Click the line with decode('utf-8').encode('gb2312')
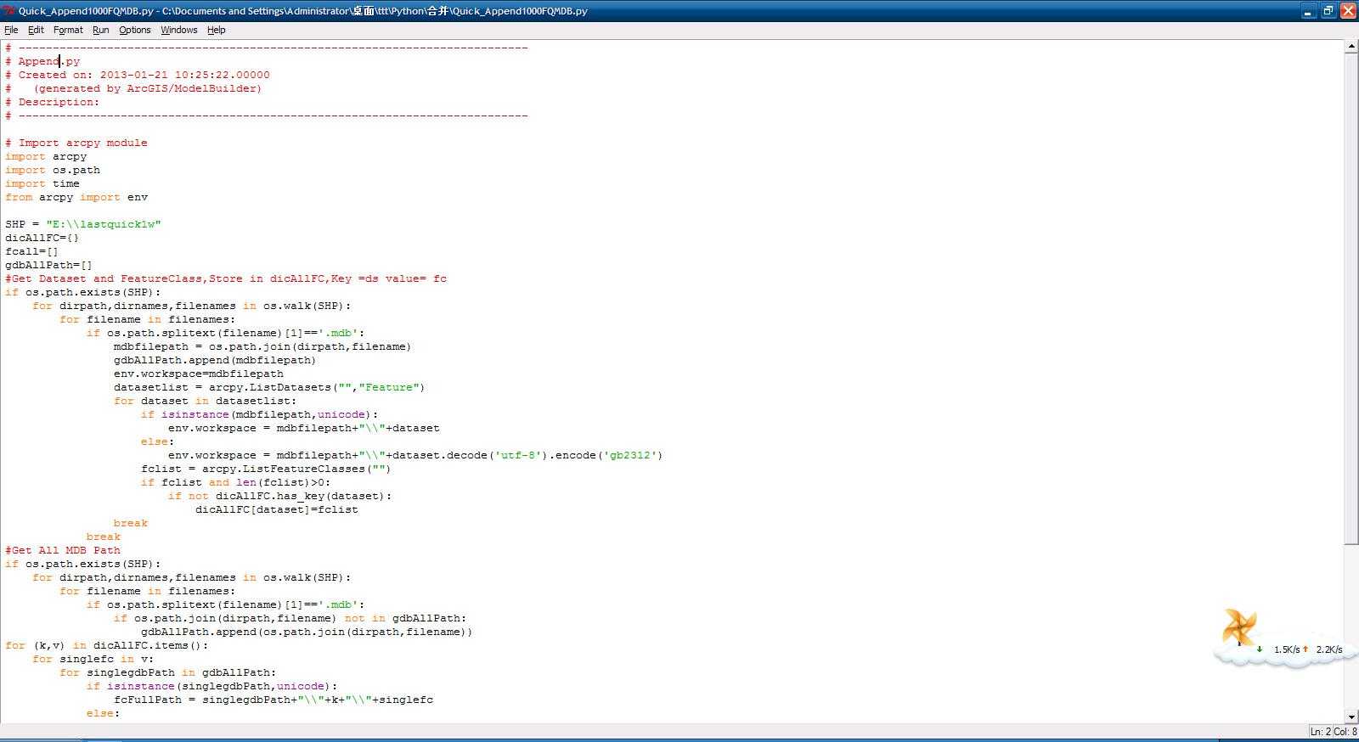The height and width of the screenshot is (742, 1359). click(x=415, y=455)
